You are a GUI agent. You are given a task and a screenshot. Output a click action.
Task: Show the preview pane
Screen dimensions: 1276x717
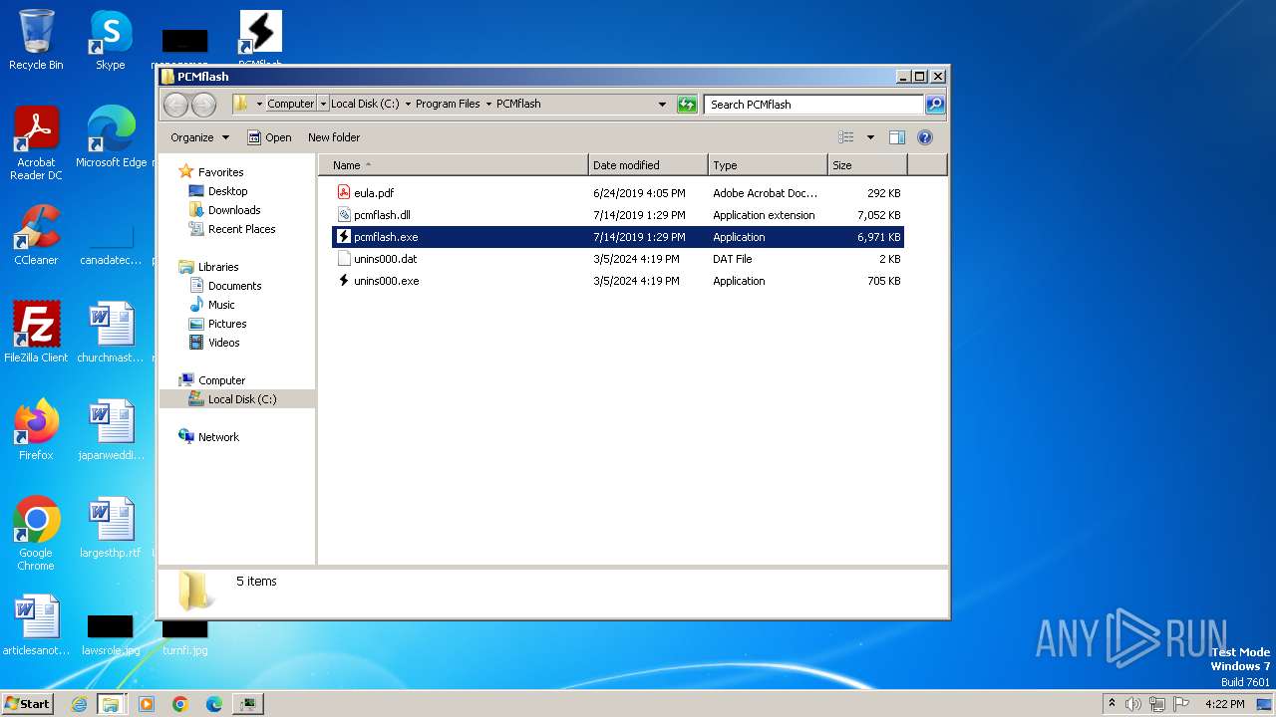[896, 137]
